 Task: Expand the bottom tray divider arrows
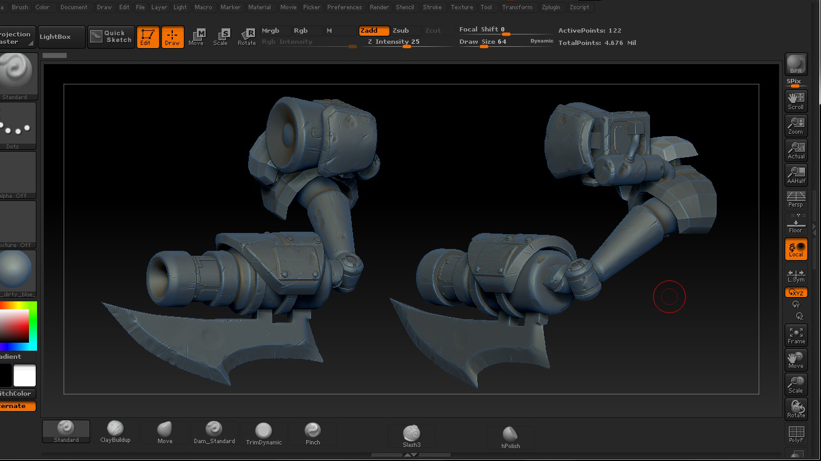coord(410,455)
